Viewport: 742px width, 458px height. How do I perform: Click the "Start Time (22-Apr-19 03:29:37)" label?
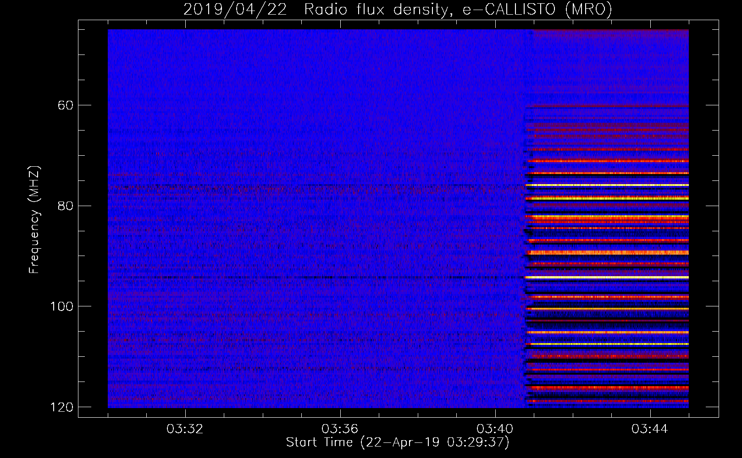point(398,442)
